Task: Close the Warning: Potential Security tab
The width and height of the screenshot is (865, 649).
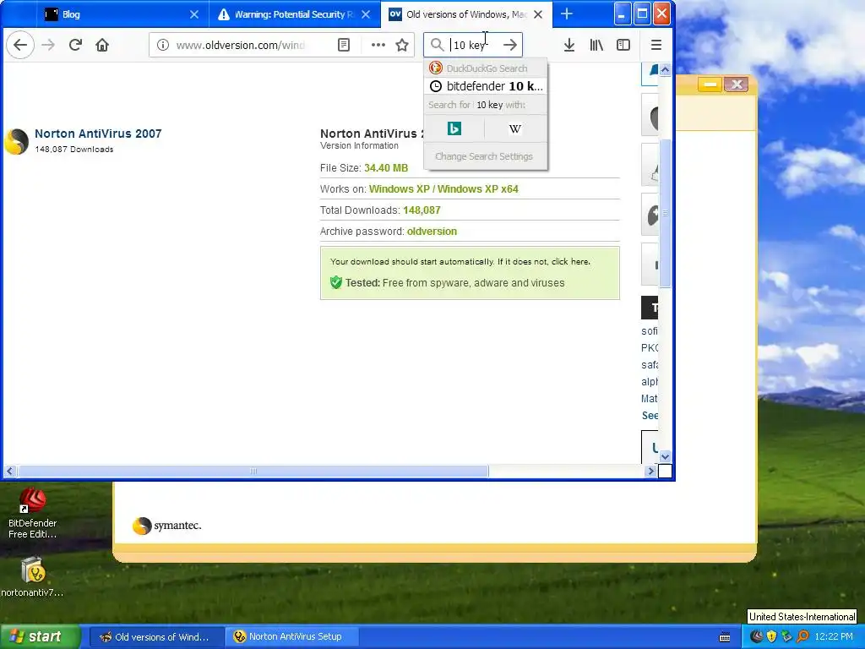Action: point(366,14)
